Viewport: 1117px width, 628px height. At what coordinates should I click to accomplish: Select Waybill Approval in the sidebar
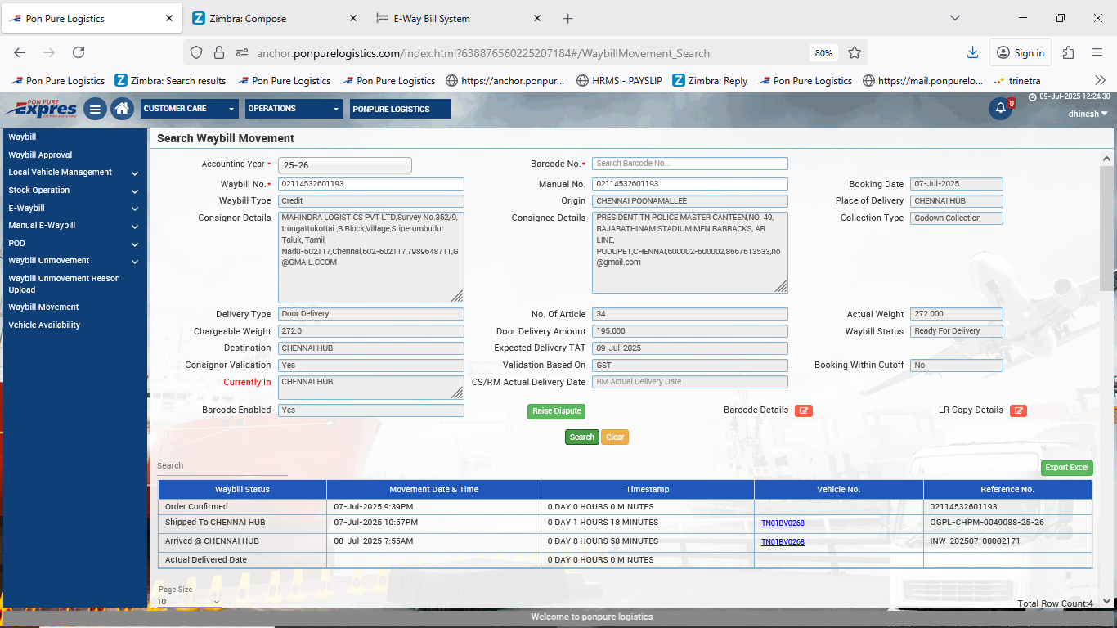40,155
